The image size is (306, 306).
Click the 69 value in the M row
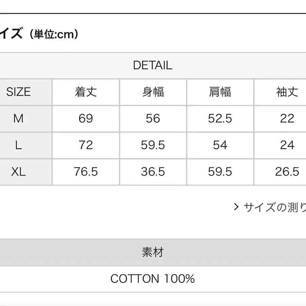coord(86,118)
